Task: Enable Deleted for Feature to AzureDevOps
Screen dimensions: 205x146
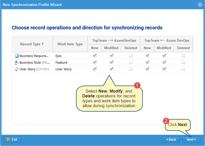Action: (131, 62)
